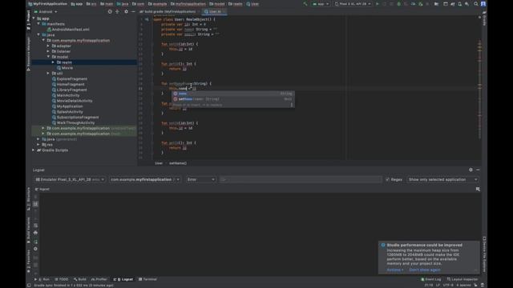
Task: Click Actions link in performance notification
Action: point(394,270)
